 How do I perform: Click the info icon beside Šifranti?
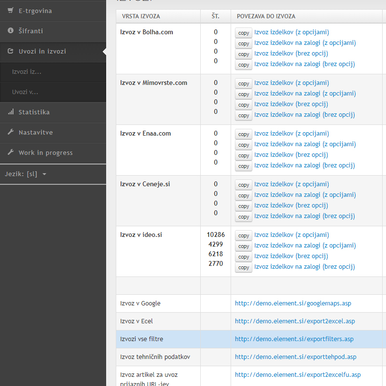pos(11,30)
